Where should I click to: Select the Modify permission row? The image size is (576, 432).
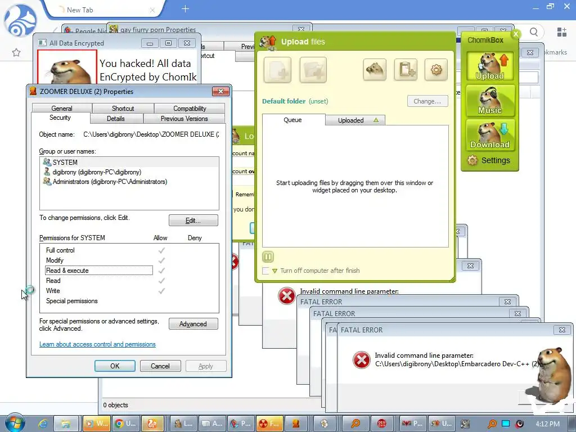pos(129,260)
